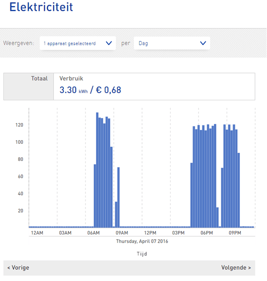The height and width of the screenshot is (281, 267).
Task: Click the 'Tijd' axis title
Action: [x=142, y=254]
